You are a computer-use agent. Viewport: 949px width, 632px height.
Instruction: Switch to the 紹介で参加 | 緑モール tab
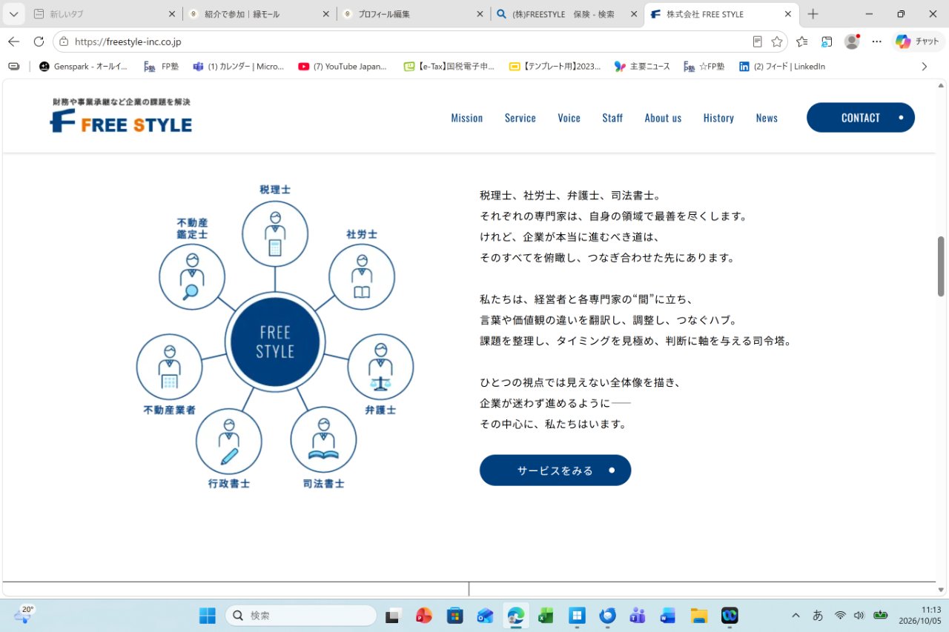258,14
